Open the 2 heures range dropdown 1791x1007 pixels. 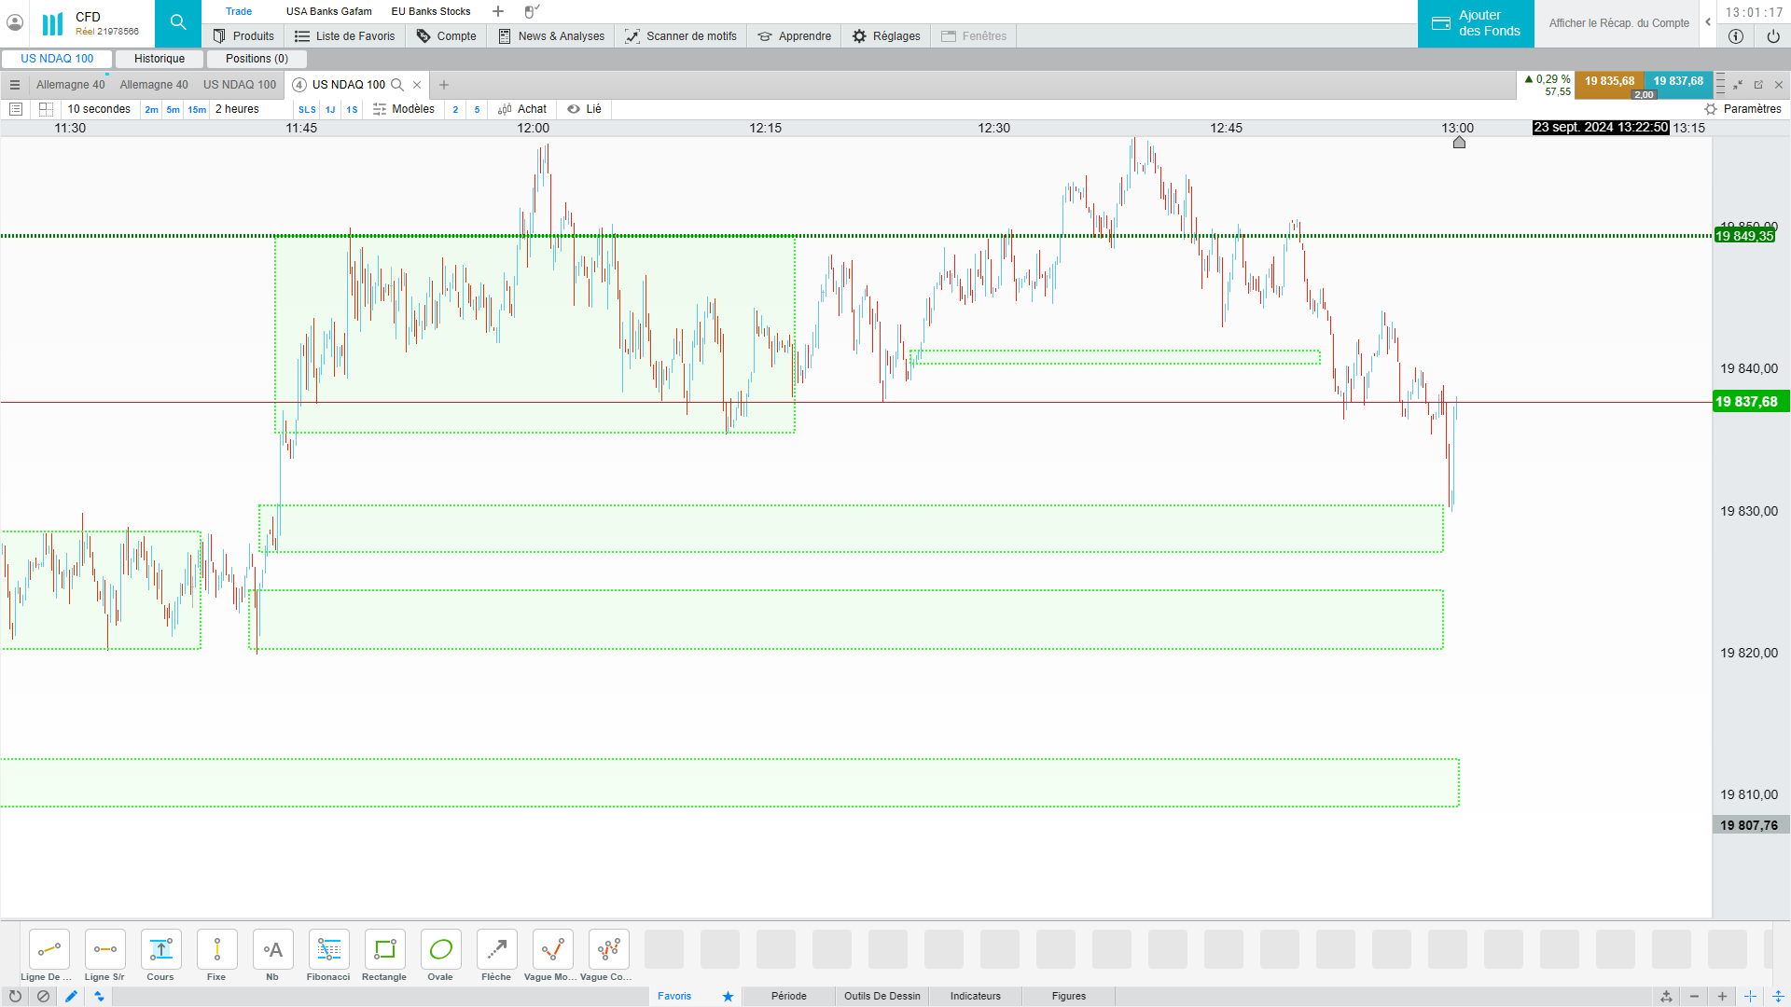[x=237, y=109]
